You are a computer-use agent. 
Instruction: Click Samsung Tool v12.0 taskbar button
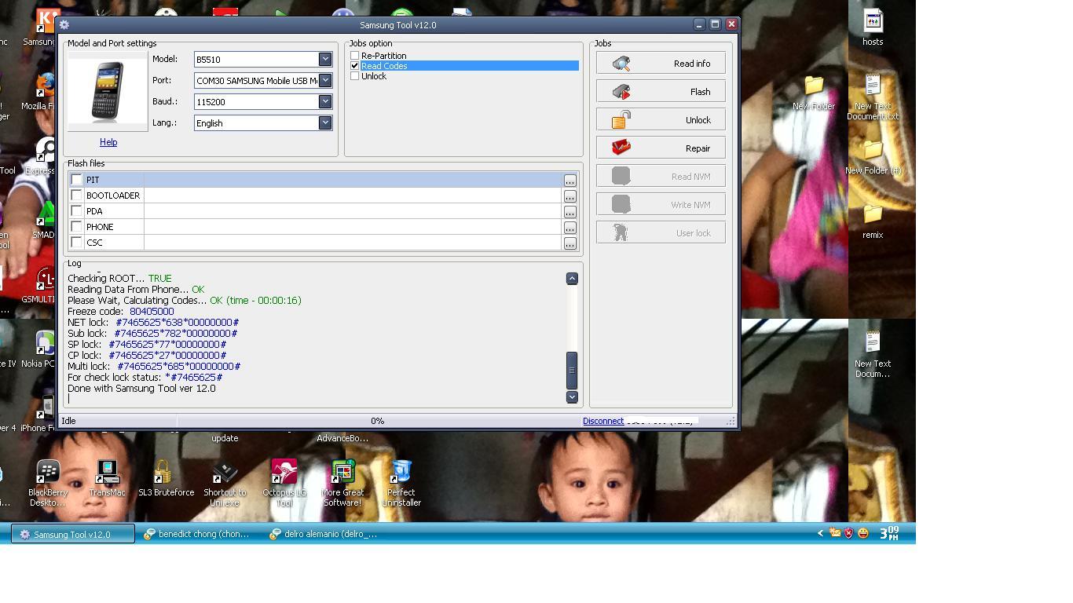pyautogui.click(x=73, y=534)
